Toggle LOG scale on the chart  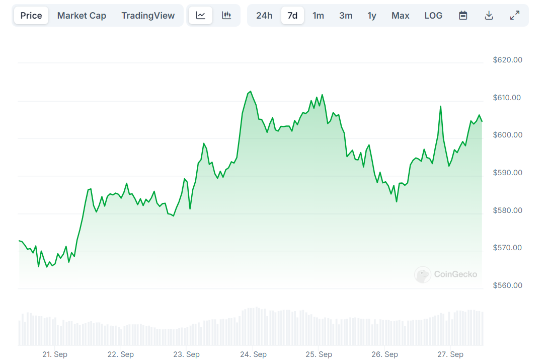coord(433,16)
